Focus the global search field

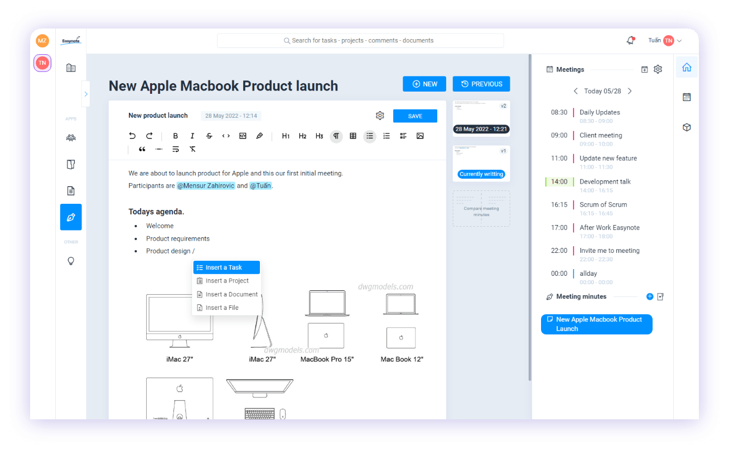(x=360, y=41)
